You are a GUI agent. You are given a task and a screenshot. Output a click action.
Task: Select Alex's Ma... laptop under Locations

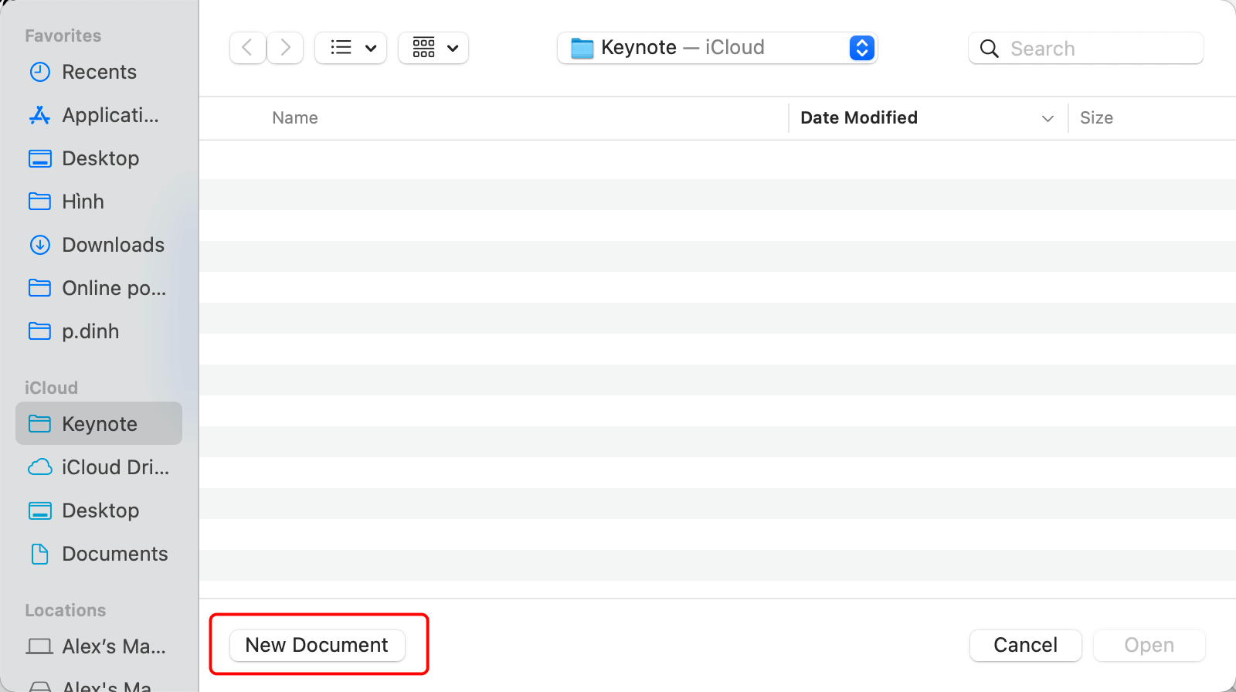click(99, 646)
